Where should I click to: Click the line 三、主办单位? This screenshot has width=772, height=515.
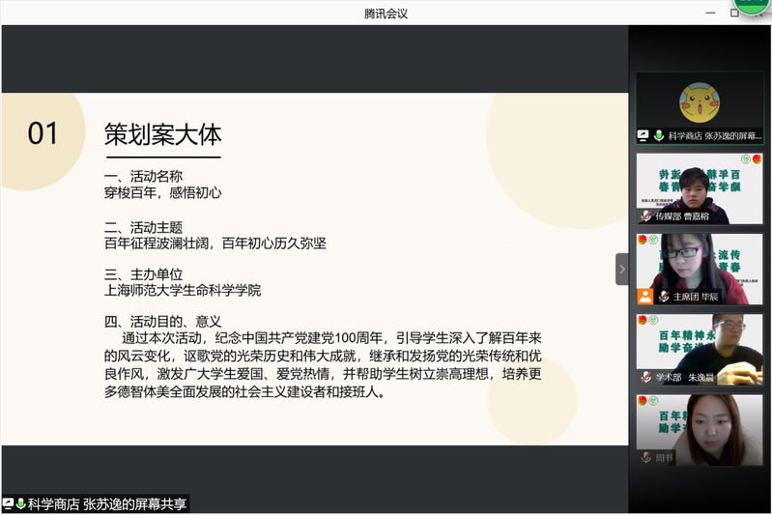[x=143, y=274]
